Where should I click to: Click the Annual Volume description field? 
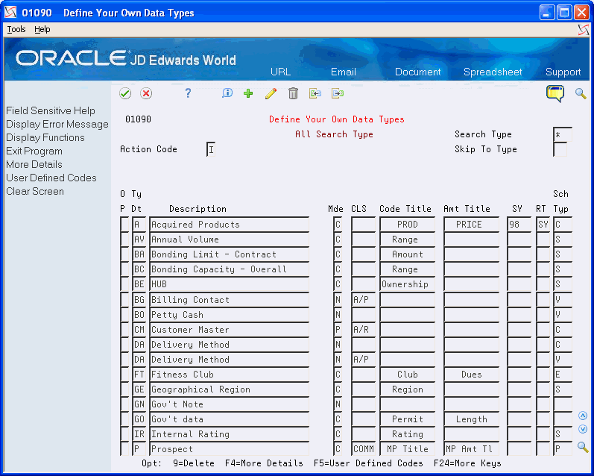coord(230,239)
